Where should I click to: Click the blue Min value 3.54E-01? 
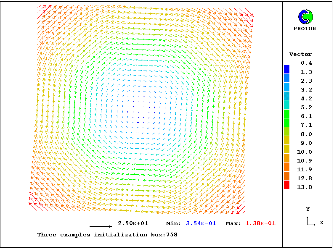(202, 223)
